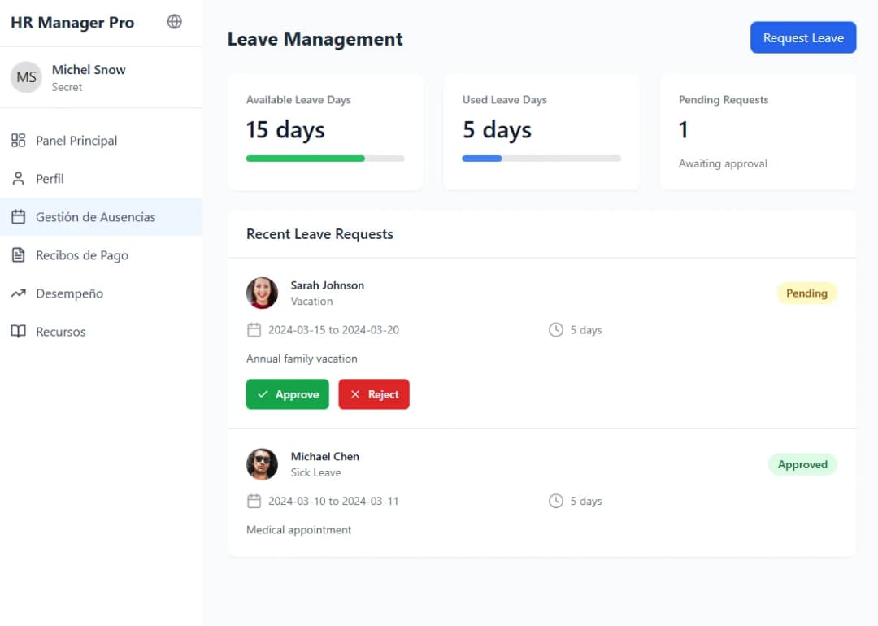
Task: Click the globe language icon
Action: coord(174,22)
